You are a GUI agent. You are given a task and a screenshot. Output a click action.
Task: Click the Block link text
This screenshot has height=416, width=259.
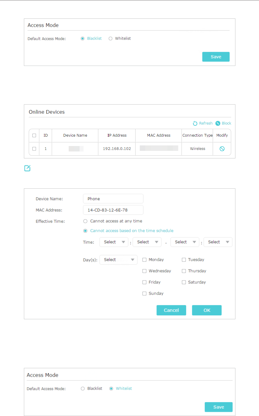point(226,123)
